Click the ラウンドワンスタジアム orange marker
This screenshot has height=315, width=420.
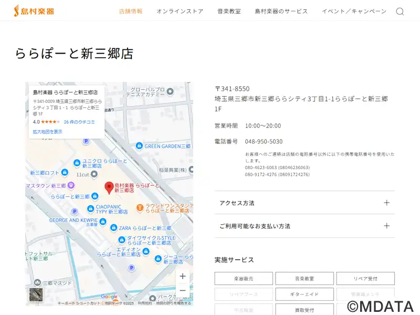point(140,208)
